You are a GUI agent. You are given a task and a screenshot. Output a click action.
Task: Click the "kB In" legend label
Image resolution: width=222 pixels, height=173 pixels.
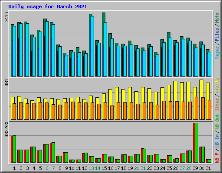pos(217,141)
